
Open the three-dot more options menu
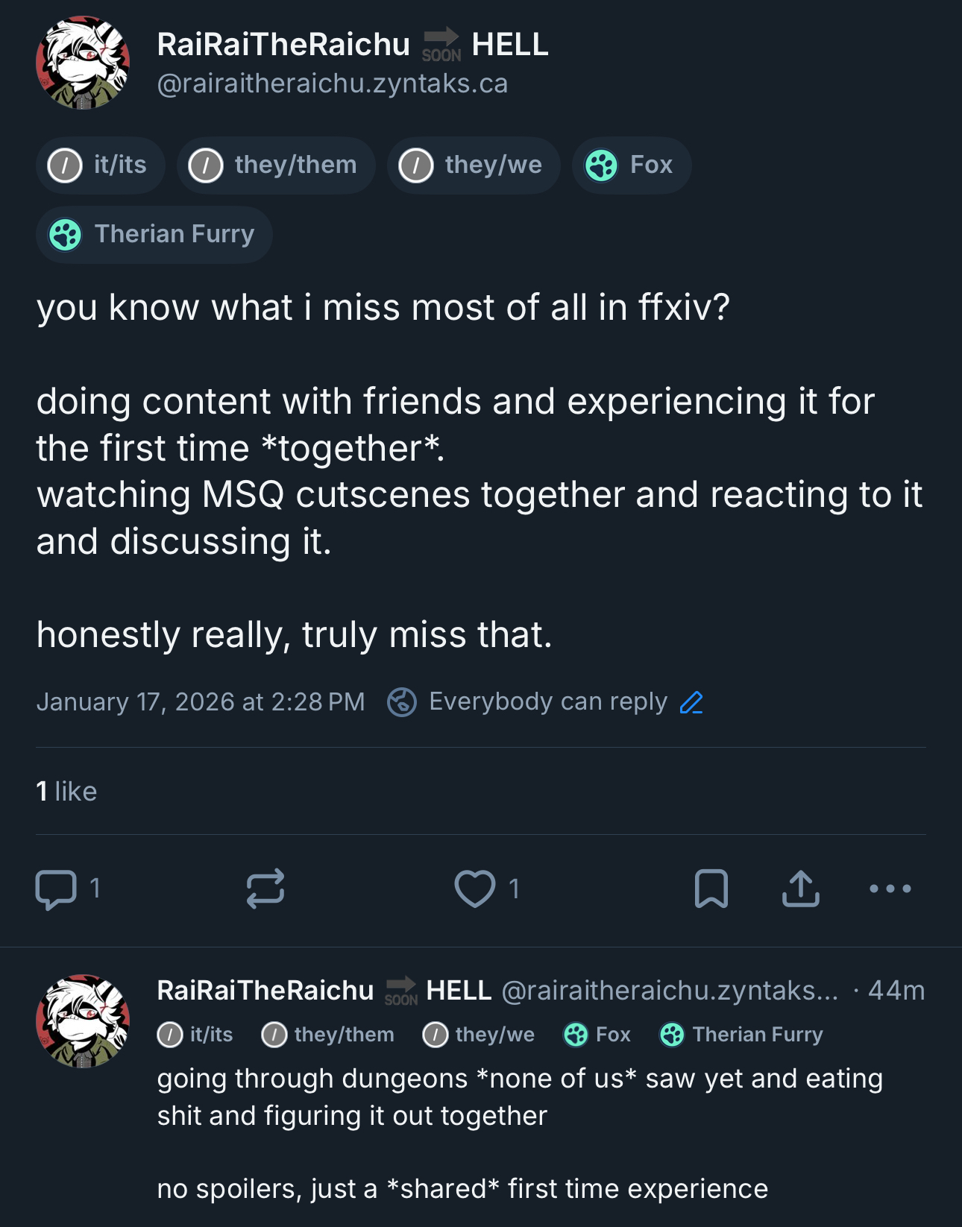point(890,889)
